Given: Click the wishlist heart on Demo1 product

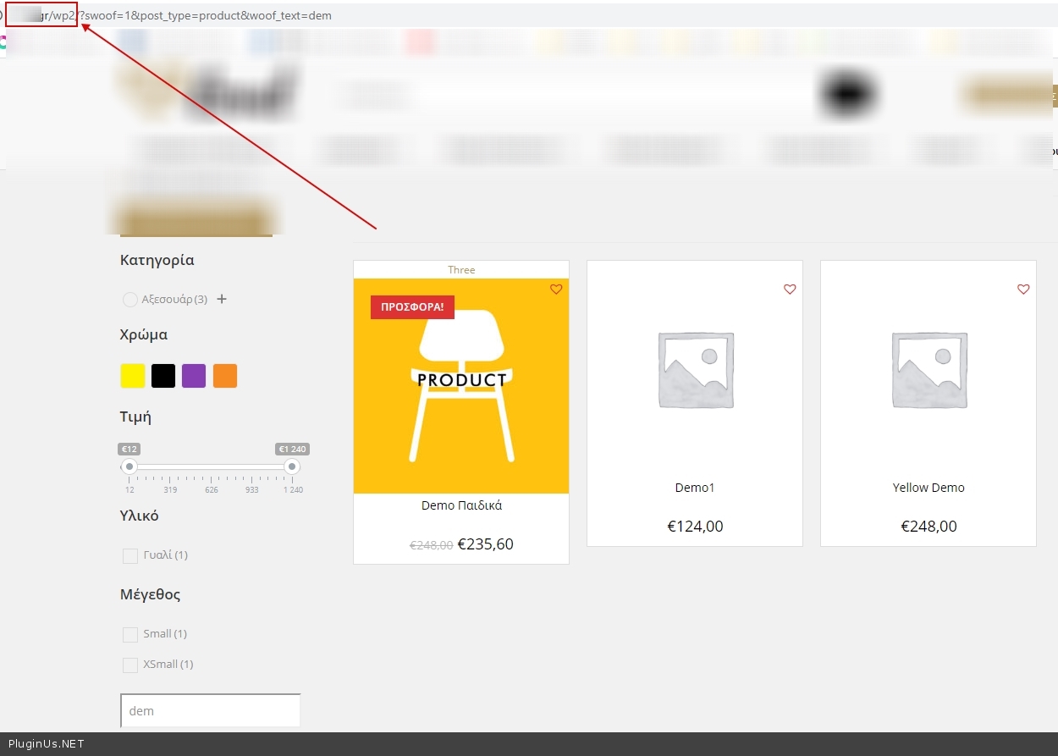Looking at the screenshot, I should (x=790, y=290).
